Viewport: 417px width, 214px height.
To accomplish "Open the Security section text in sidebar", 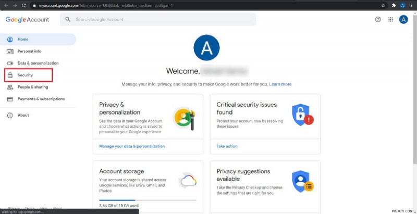I will 25,75.
